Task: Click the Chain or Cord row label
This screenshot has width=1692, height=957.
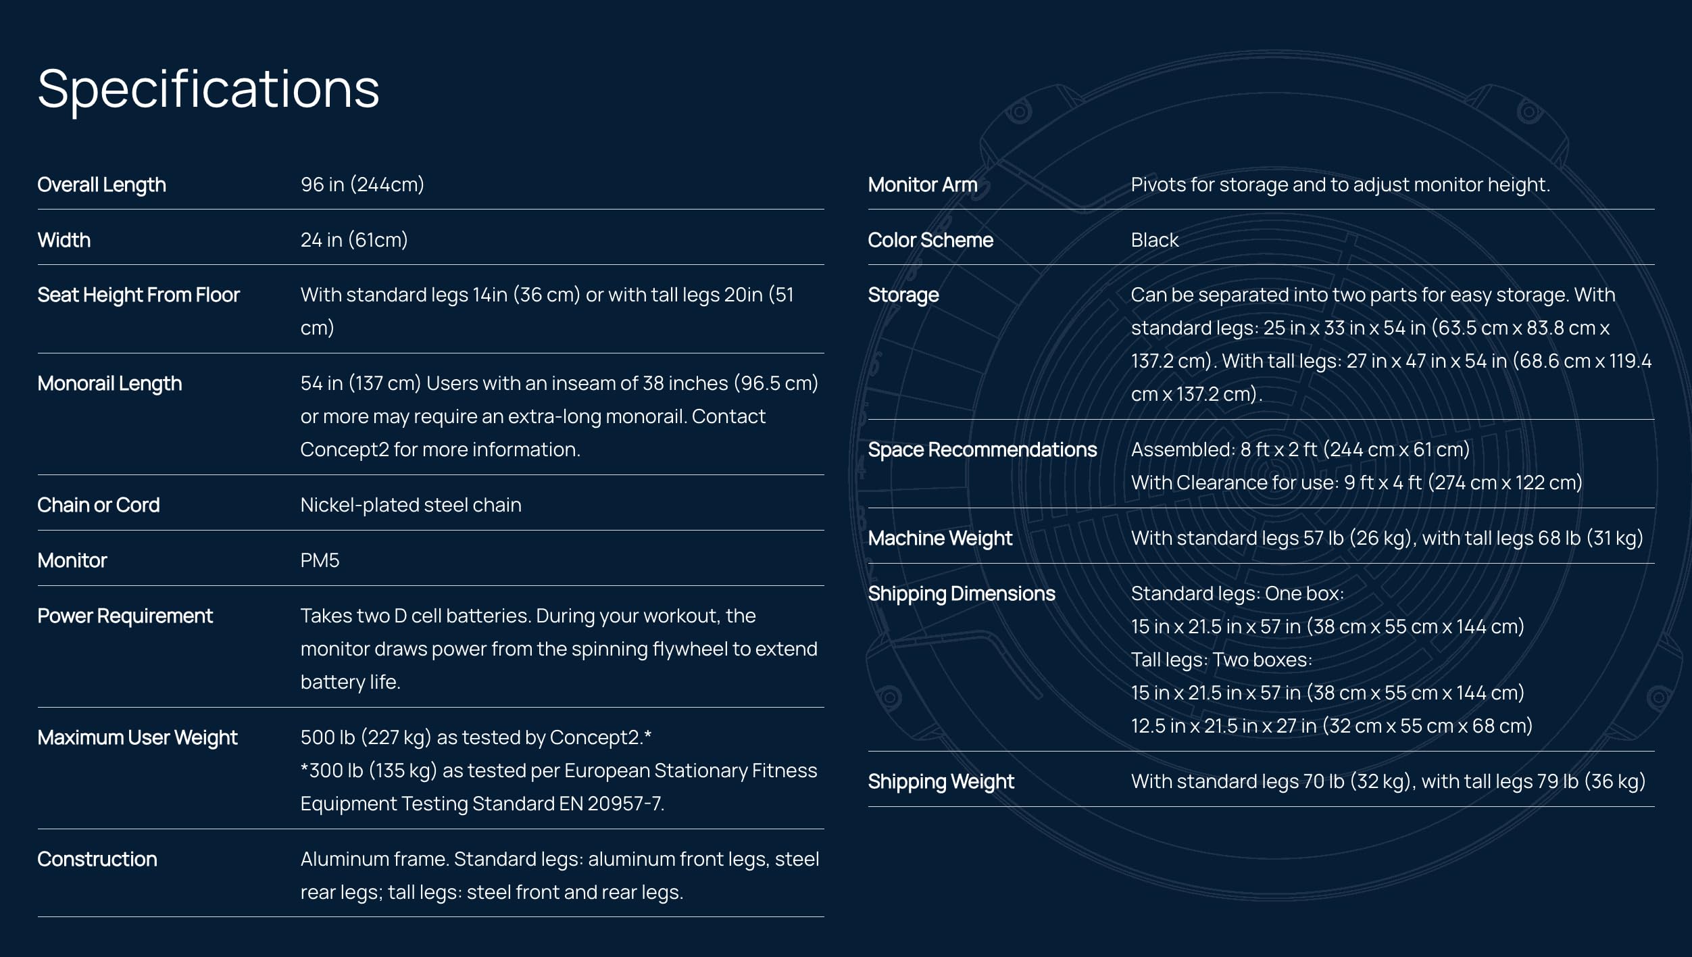Action: tap(99, 505)
